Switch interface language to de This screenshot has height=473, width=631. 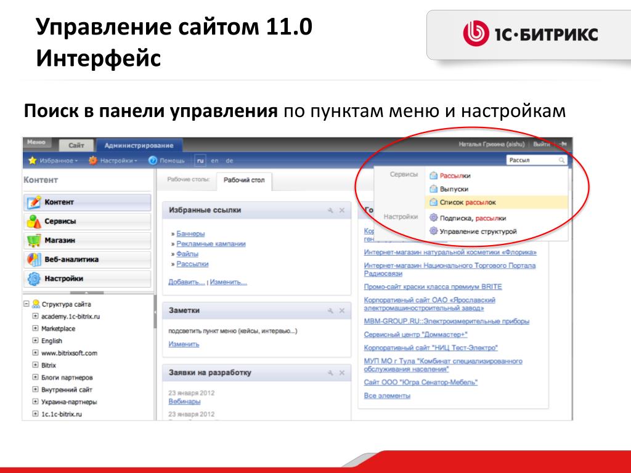229,161
